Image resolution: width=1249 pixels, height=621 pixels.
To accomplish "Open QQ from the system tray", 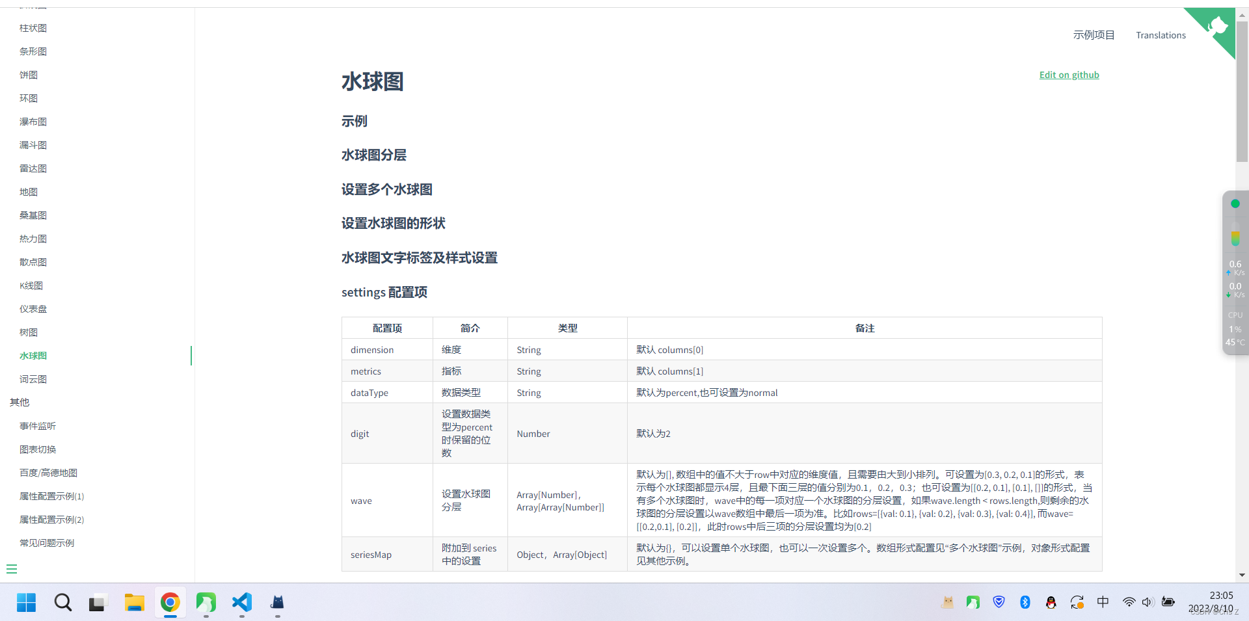I will click(x=1051, y=603).
